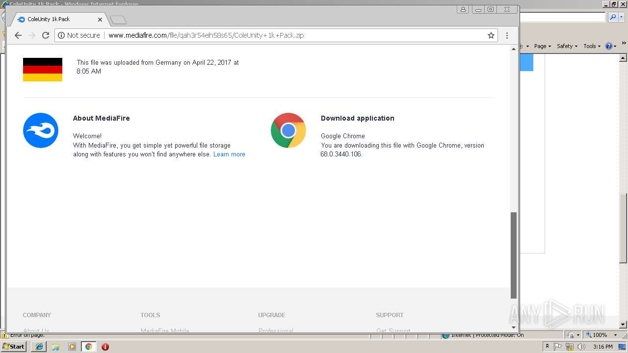Bookmark this page with the star icon
Screen dimensions: 628x353
pos(491,35)
